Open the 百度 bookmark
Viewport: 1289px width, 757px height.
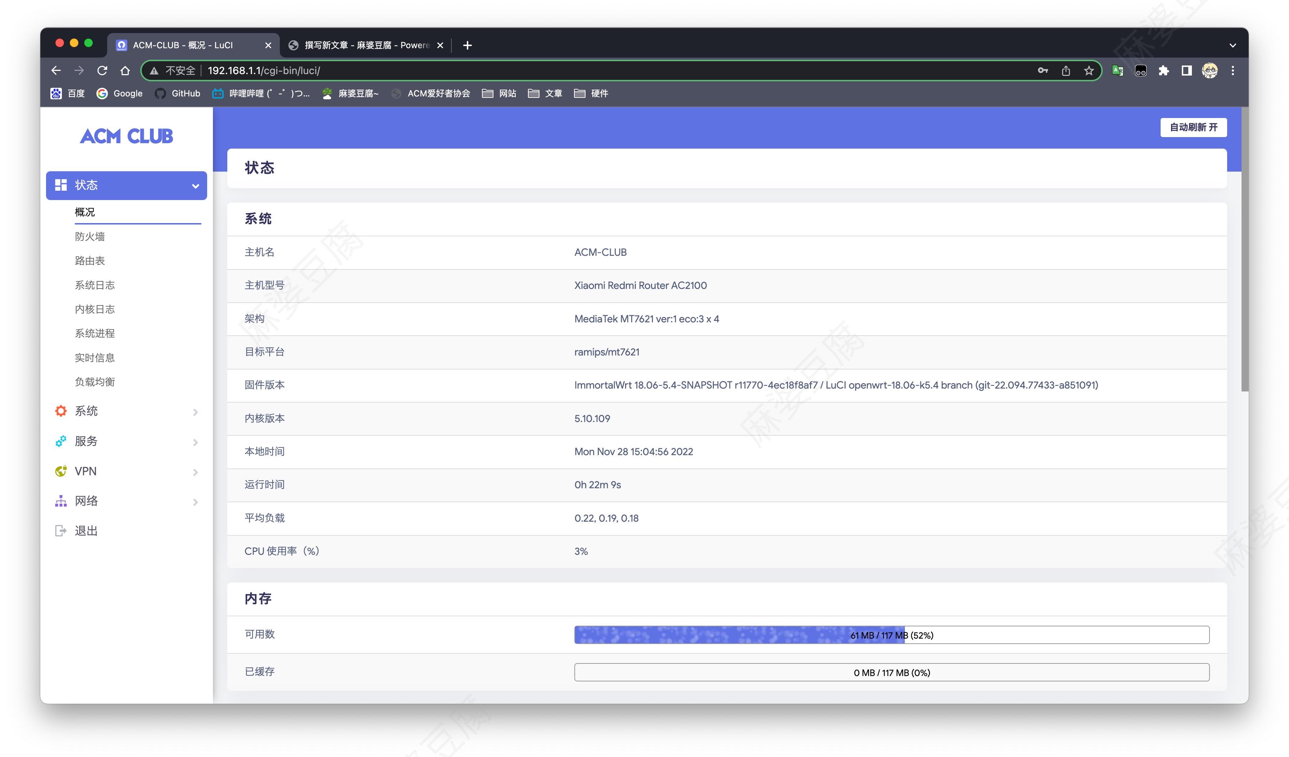(x=68, y=93)
